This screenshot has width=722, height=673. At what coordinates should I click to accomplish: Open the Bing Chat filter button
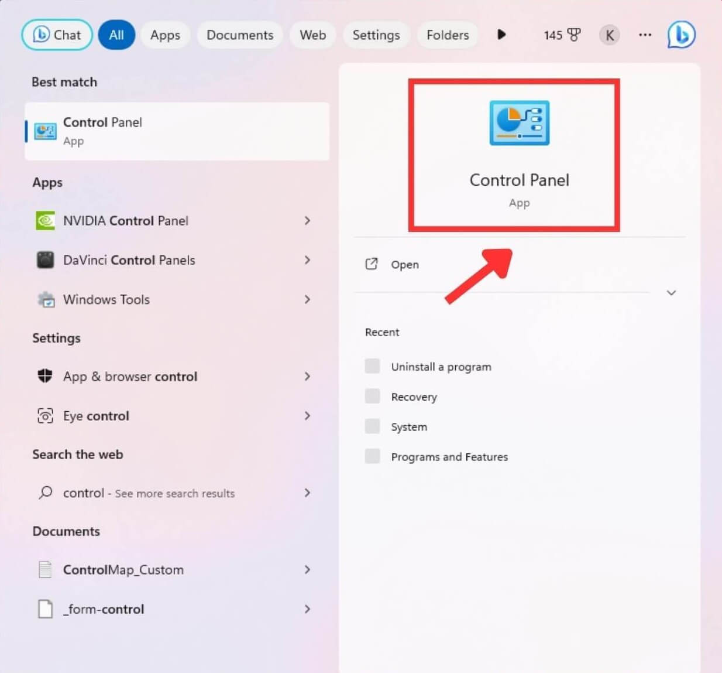tap(57, 35)
